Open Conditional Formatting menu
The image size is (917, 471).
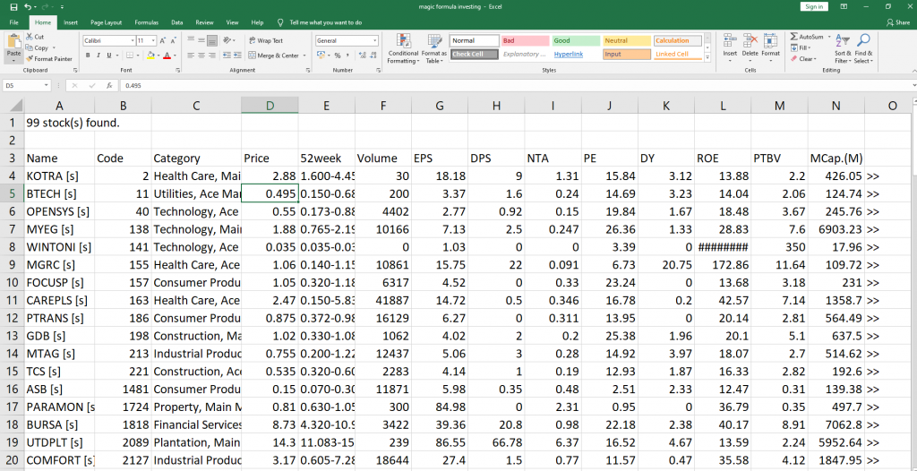click(x=403, y=49)
